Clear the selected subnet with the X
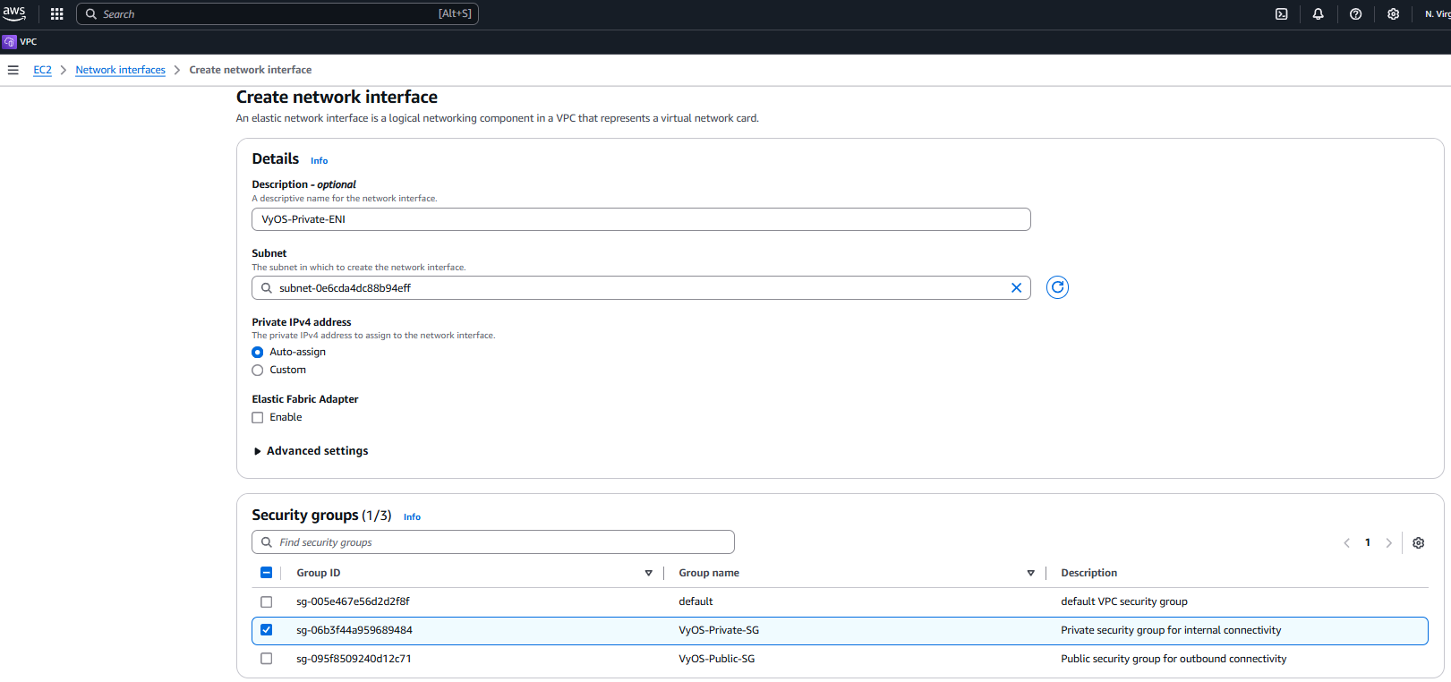1451x682 pixels. [1016, 288]
